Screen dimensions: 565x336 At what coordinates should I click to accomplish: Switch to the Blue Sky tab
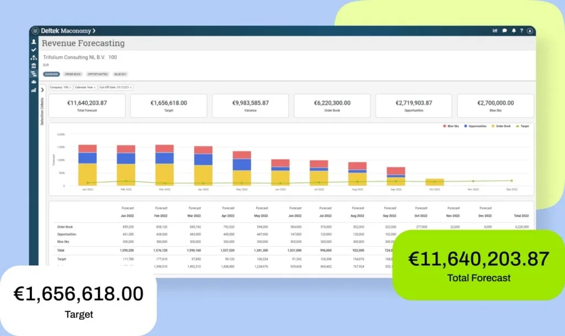pos(120,74)
